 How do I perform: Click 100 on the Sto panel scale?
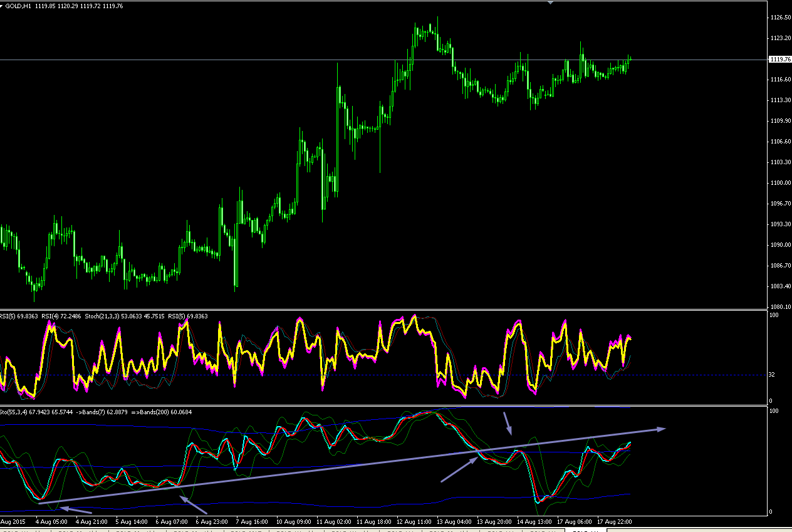(x=774, y=411)
